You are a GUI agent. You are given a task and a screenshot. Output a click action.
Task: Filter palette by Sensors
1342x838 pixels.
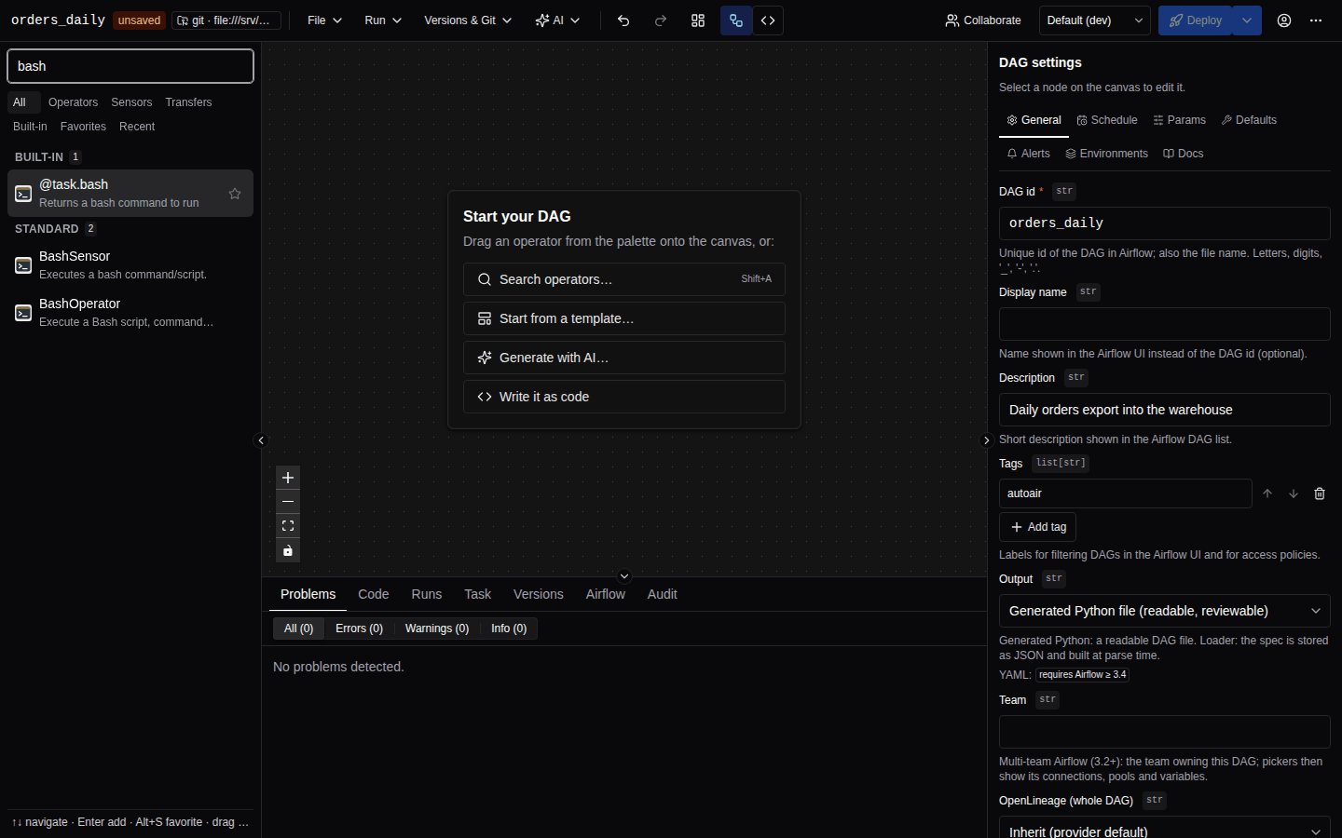tap(131, 102)
